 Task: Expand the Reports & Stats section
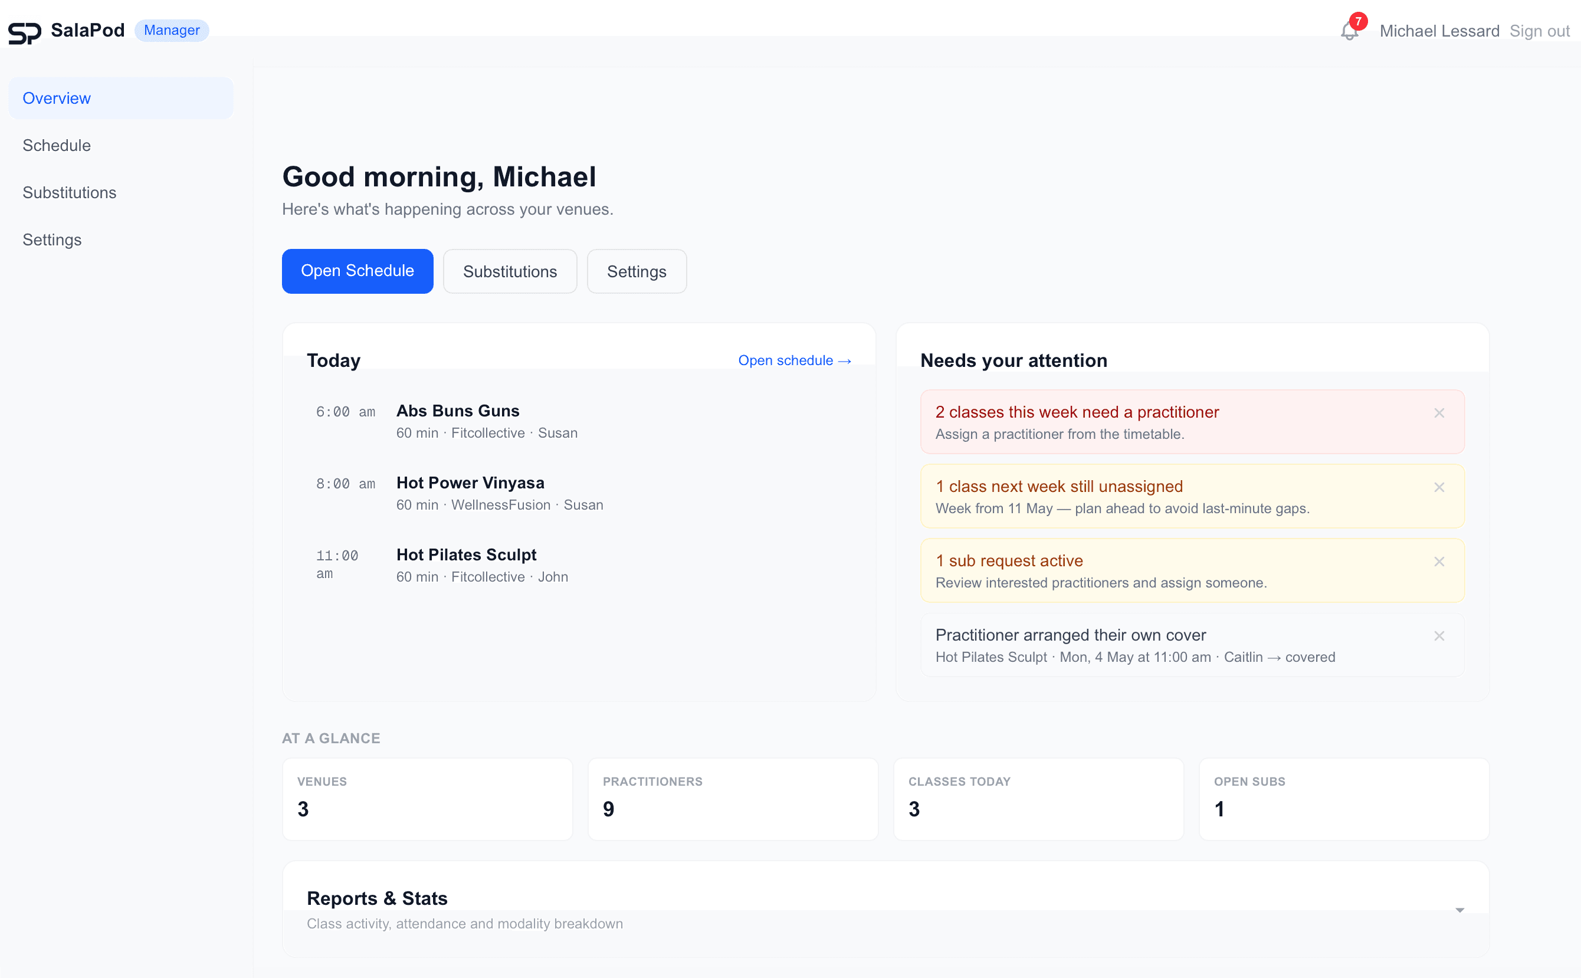point(1459,910)
